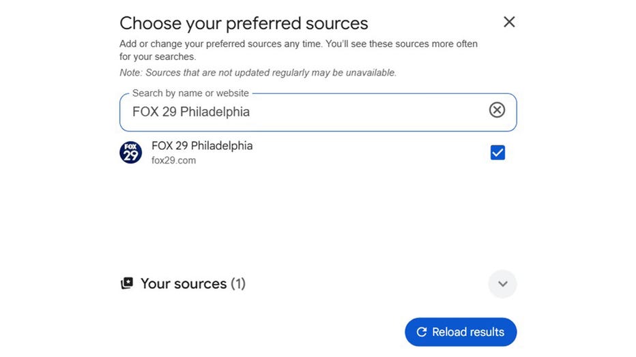Click the FOX 29 Philadelphia text in search box
636x357 pixels.
(191, 112)
